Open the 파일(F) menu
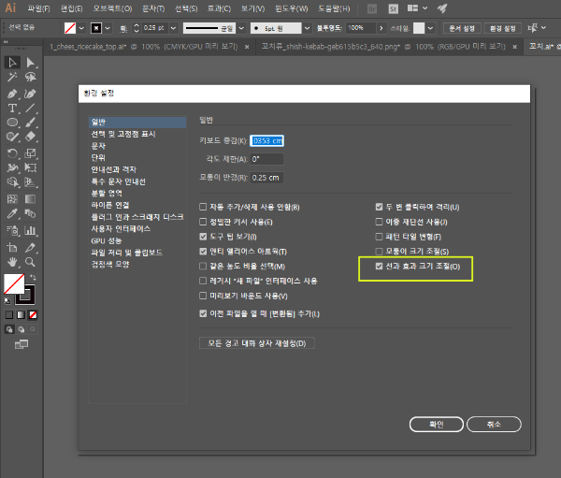 (x=38, y=8)
